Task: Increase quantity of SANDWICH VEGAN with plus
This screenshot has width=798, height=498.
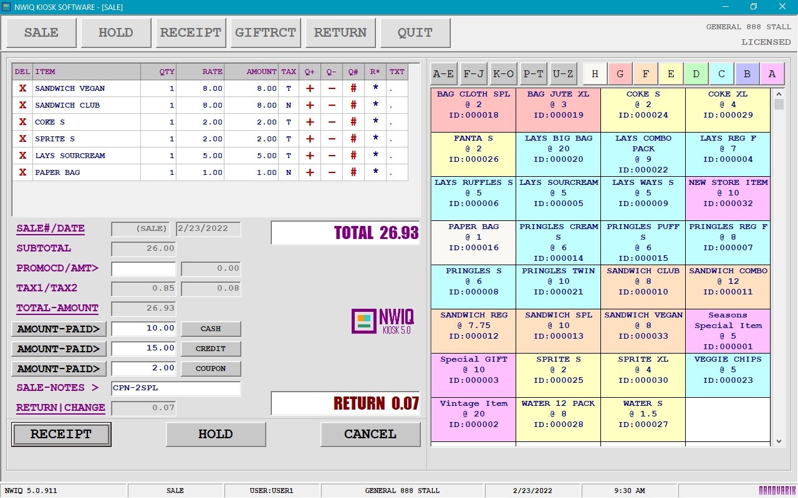Action: click(x=310, y=88)
